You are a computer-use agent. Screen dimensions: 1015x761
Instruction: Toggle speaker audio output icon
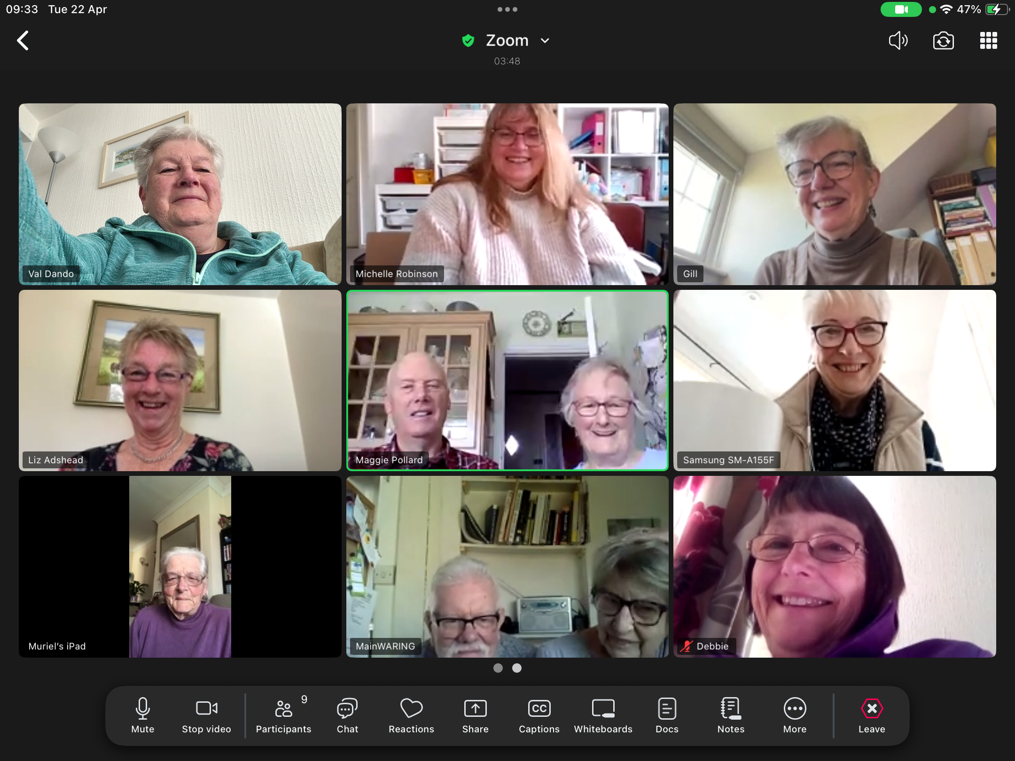tap(898, 40)
